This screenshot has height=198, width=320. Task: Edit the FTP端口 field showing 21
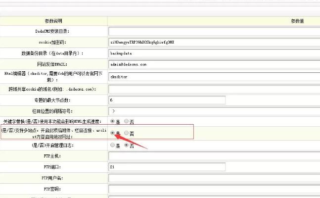tap(167, 167)
